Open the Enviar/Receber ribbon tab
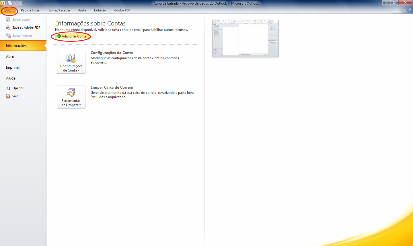Image resolution: width=413 pixels, height=246 pixels. (59, 10)
